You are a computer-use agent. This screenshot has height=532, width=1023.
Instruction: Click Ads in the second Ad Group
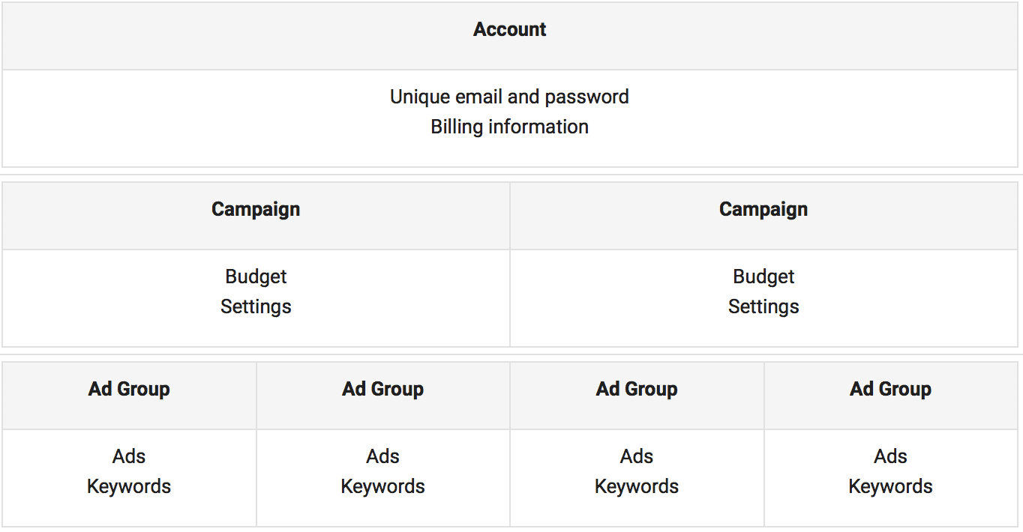tap(383, 456)
